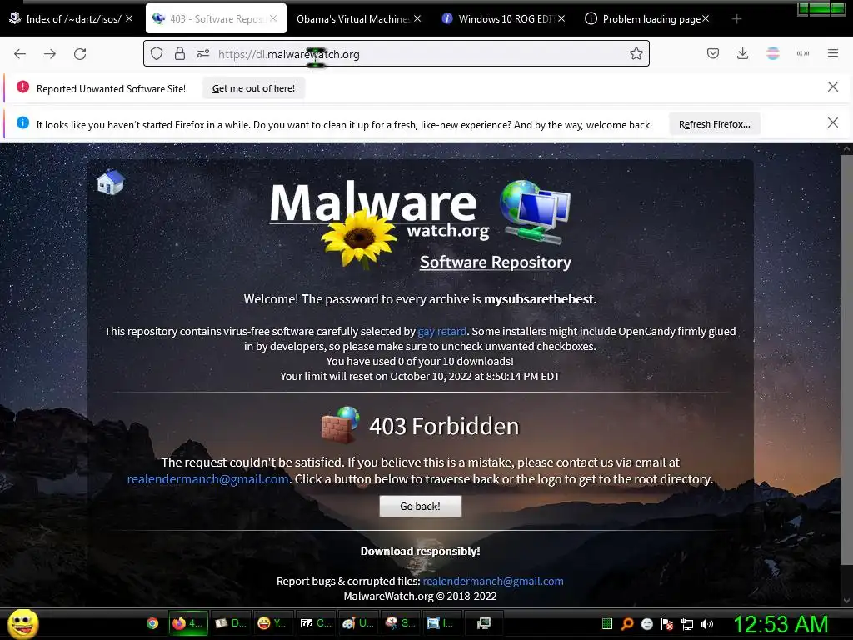
Task: Click the volume speaker tray icon
Action: click(706, 624)
